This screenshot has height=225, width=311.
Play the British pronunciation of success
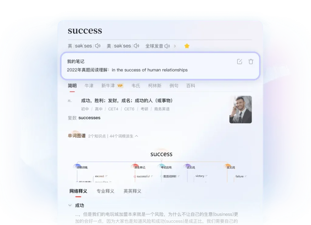(98, 46)
